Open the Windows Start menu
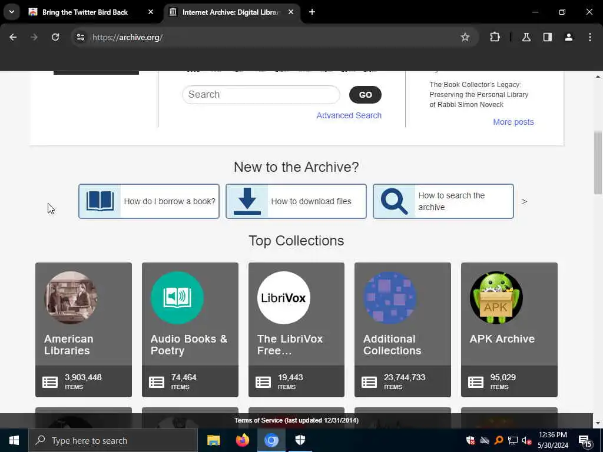603x452 pixels. pos(14,440)
